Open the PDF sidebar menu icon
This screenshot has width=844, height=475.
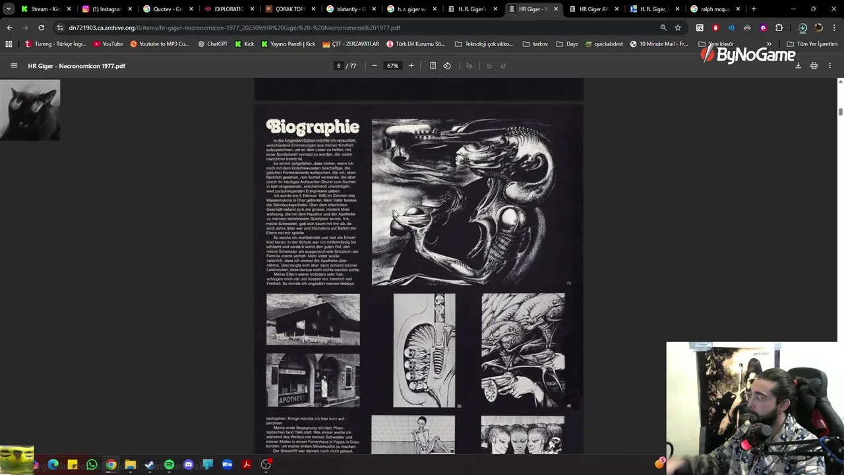(x=14, y=66)
